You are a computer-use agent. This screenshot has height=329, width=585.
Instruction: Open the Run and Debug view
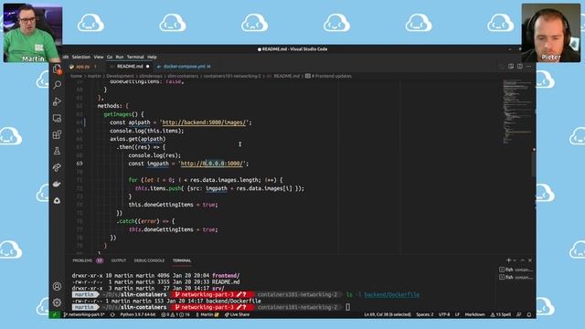tap(57, 101)
